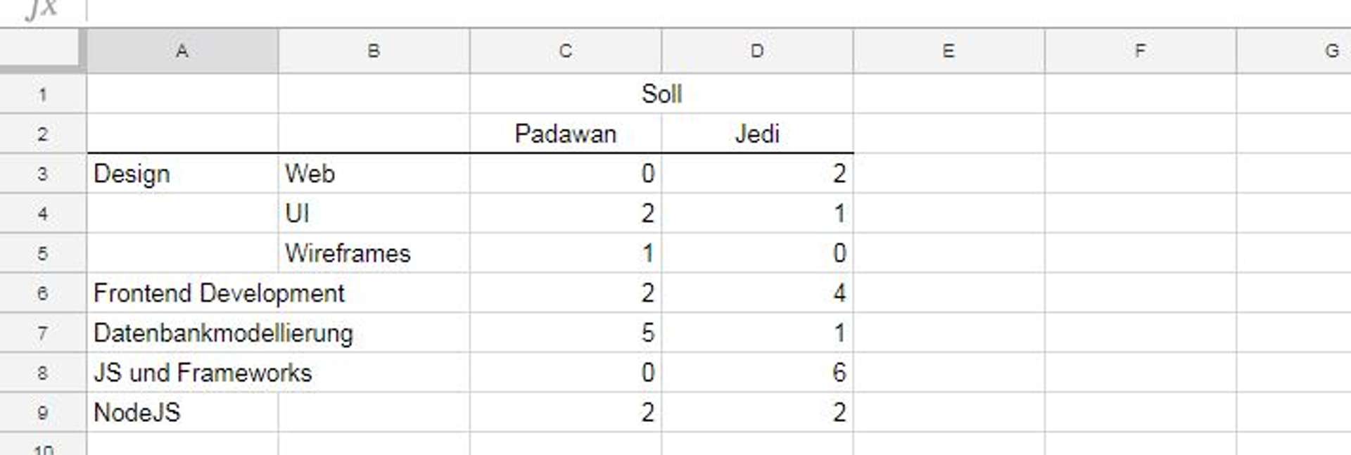Select column A header

click(183, 49)
